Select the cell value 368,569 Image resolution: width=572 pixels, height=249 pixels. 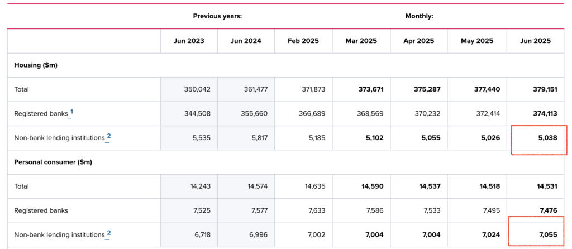(x=371, y=113)
